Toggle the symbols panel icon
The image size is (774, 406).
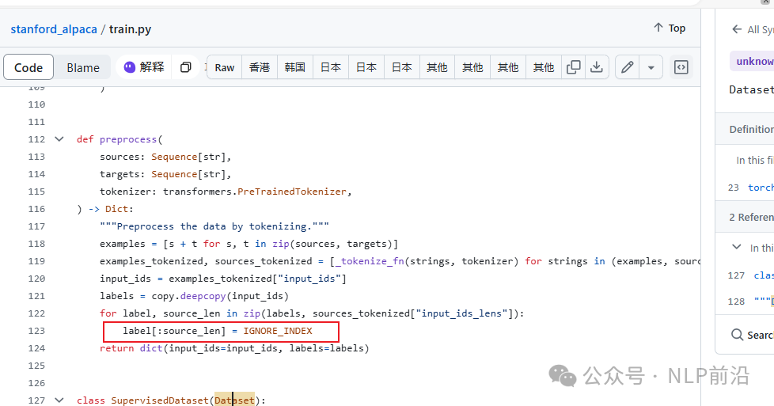[x=681, y=67]
